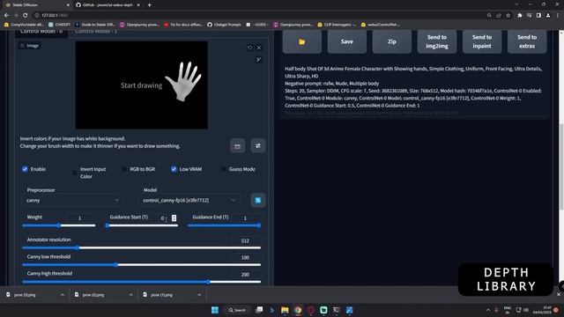The width and height of the screenshot is (564, 317).
Task: Open the webcam capture button
Action: 237,146
